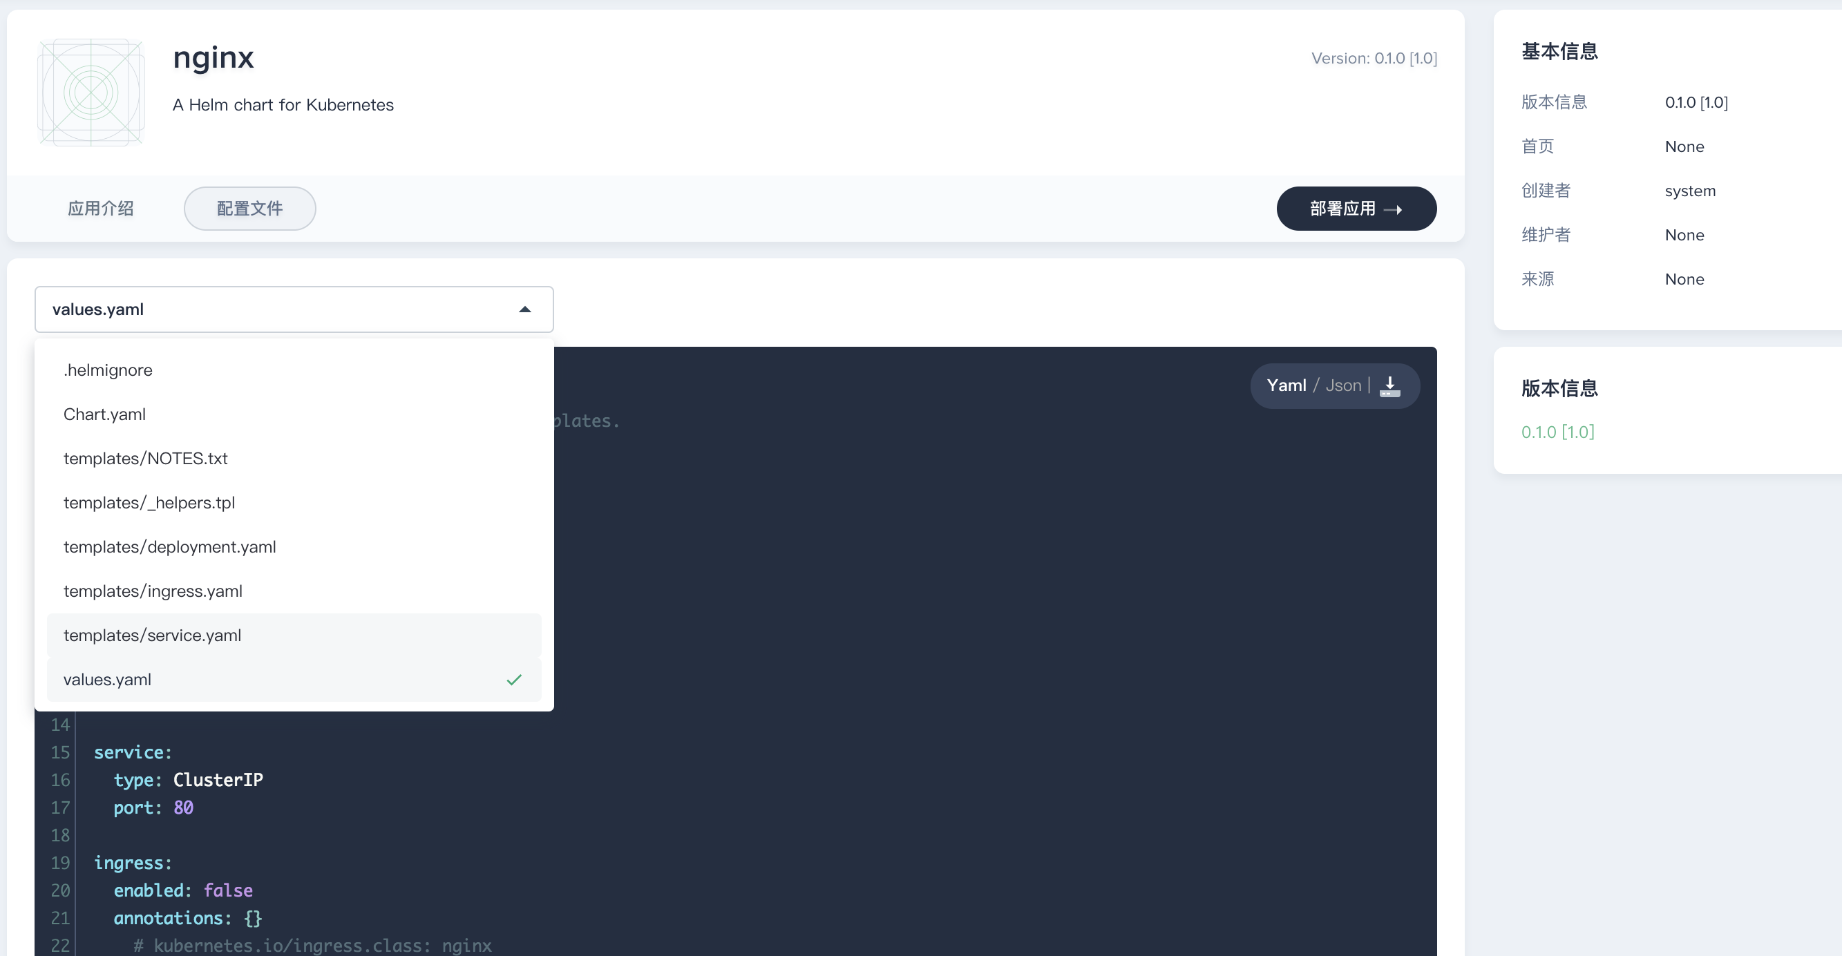Click the nginx chart logo image
This screenshot has width=1842, height=956.
point(91,93)
